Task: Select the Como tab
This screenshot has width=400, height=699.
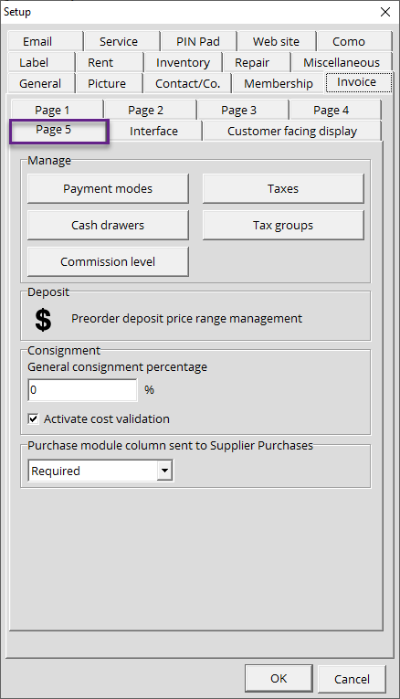Action: pos(354,41)
